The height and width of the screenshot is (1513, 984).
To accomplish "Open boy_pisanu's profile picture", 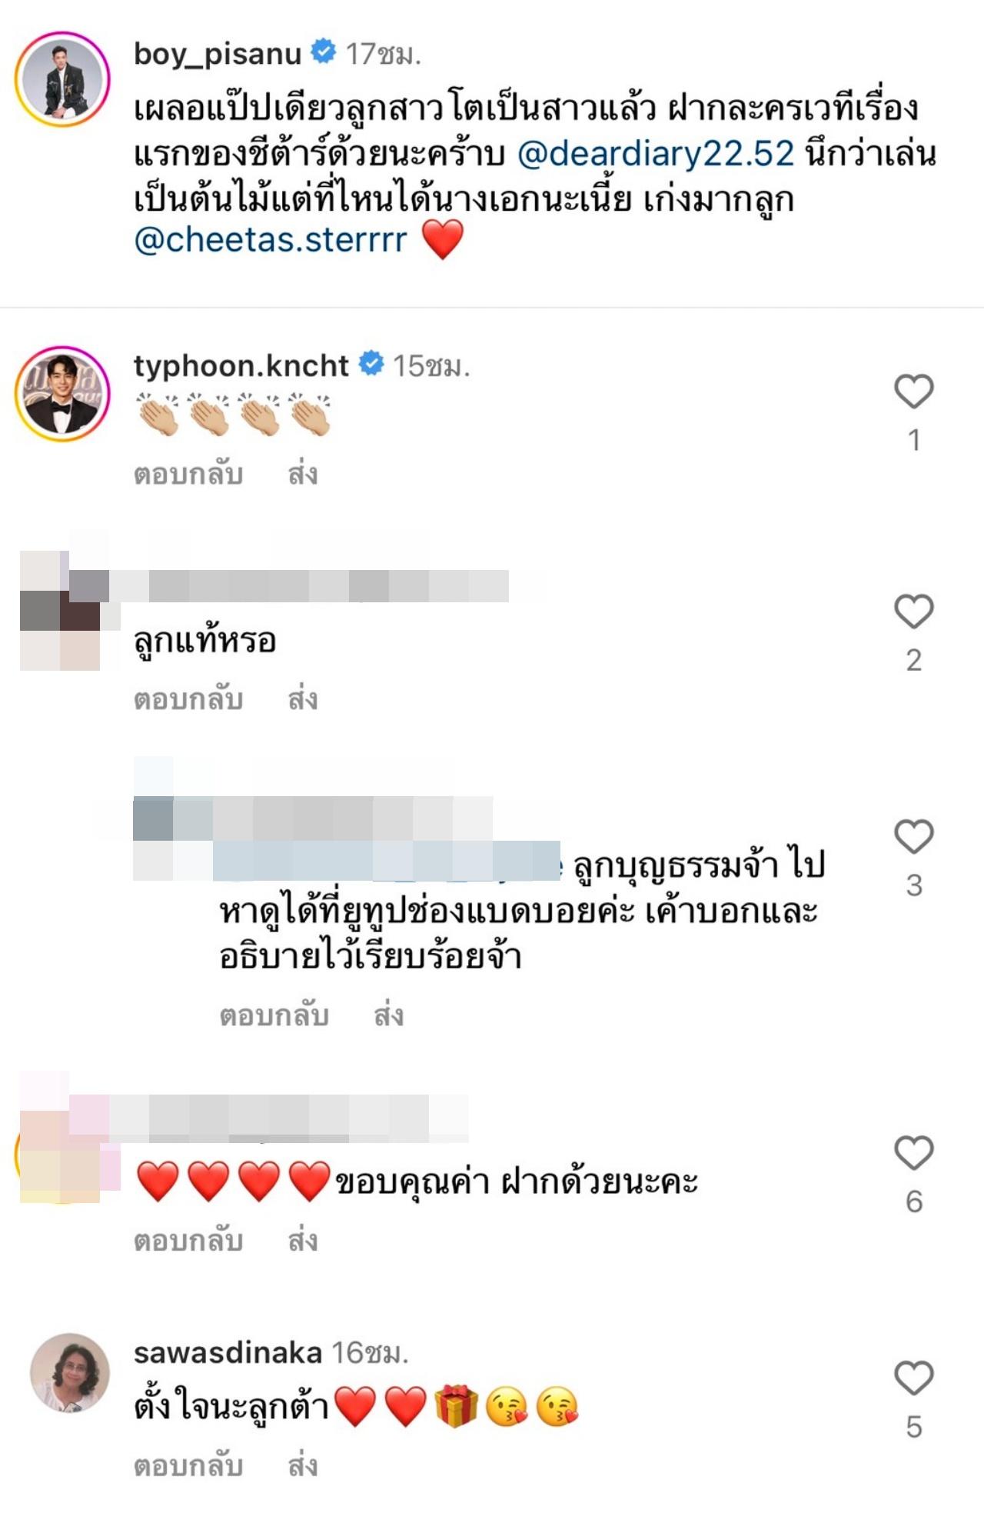I will tap(62, 79).
